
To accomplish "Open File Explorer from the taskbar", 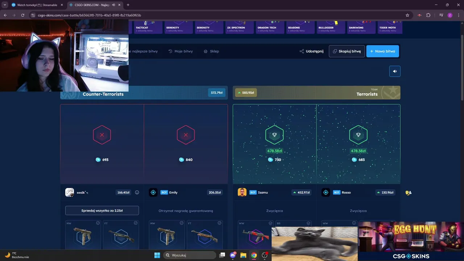I will click(243, 255).
